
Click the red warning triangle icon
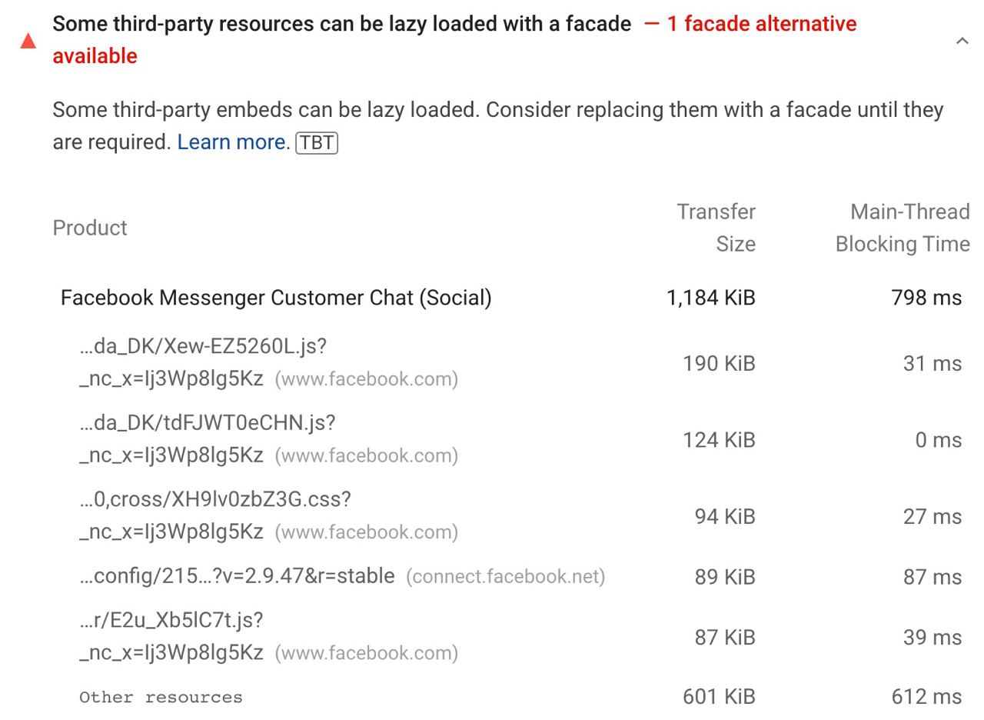tap(28, 41)
